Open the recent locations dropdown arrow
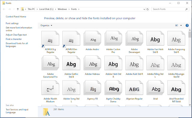This screenshot has height=118, width=192. pos(14,9)
